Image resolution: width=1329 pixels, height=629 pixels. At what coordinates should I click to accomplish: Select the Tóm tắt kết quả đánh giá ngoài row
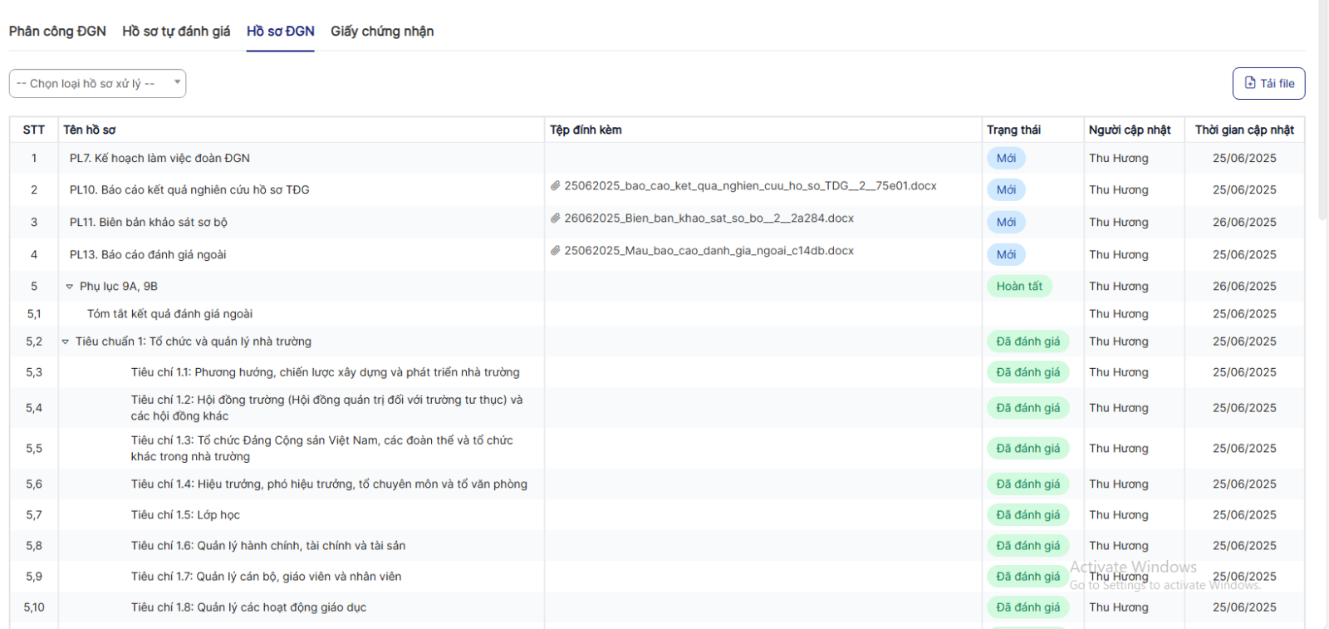click(169, 314)
